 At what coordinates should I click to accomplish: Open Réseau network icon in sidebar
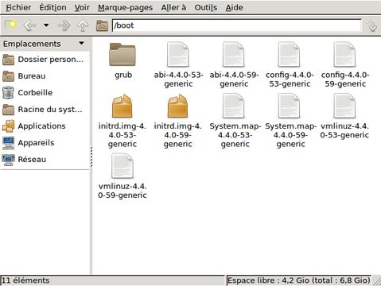pos(8,160)
